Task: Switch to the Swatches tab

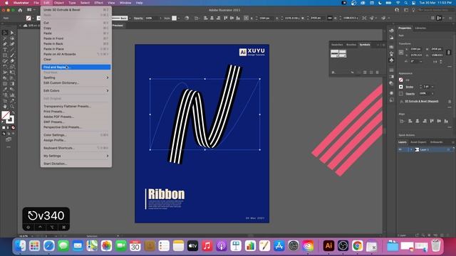Action: [x=337, y=45]
